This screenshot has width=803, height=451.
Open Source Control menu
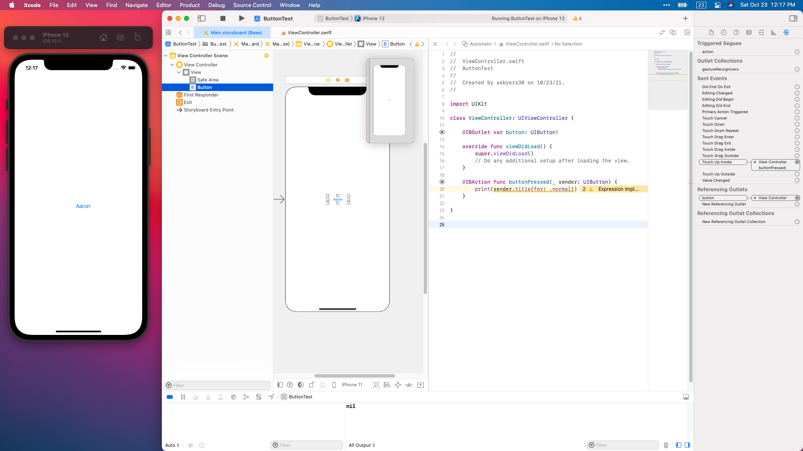coord(252,5)
